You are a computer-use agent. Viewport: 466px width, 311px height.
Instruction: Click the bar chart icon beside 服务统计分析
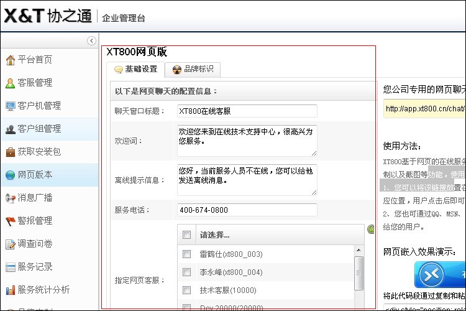[11, 290]
